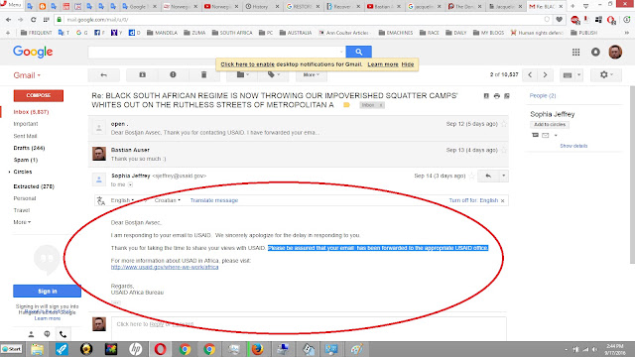The height and width of the screenshot is (357, 635).
Task: Open Opera from the taskbar
Action: click(x=160, y=349)
